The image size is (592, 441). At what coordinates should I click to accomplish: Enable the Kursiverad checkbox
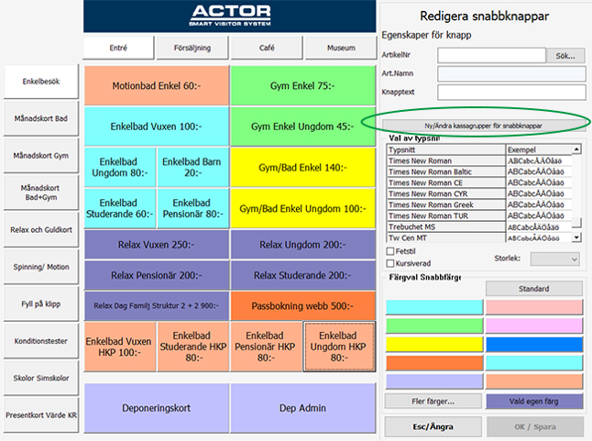(390, 263)
